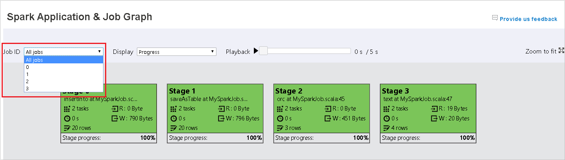Click the Zoom to fit icon

click(561, 50)
